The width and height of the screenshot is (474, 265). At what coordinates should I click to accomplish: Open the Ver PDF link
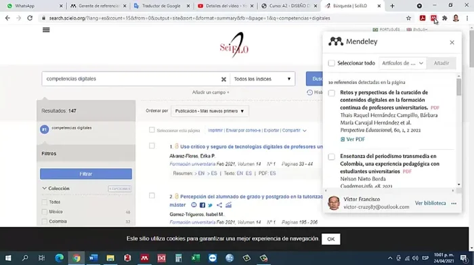(x=353, y=140)
